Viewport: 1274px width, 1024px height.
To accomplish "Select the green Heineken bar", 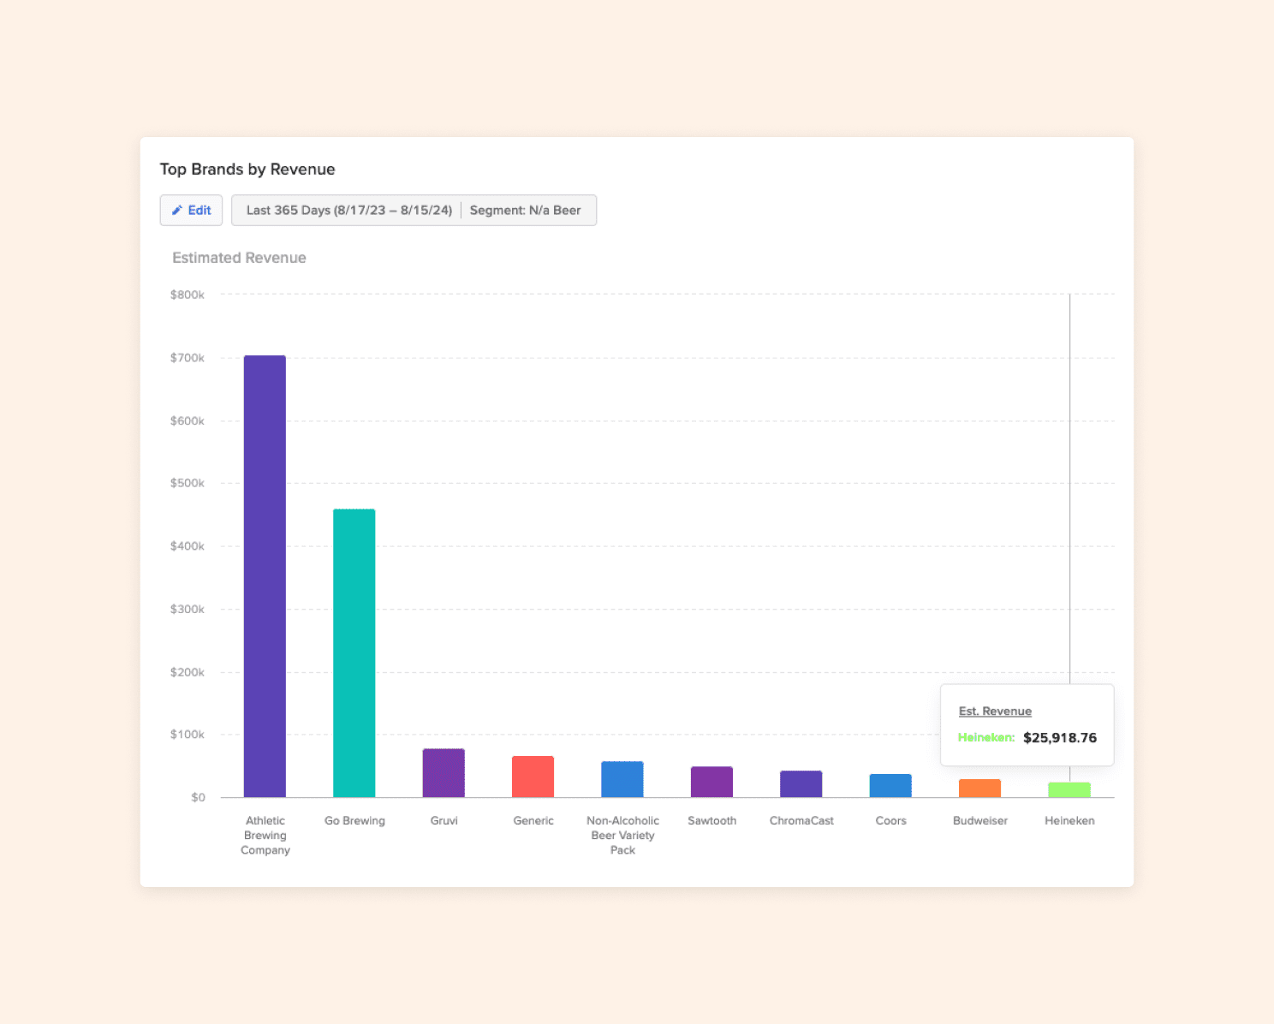I will (1069, 789).
